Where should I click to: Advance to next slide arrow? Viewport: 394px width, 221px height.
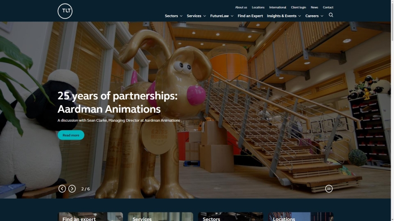coord(72,189)
